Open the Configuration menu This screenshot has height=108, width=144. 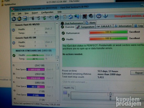click(x=47, y=12)
